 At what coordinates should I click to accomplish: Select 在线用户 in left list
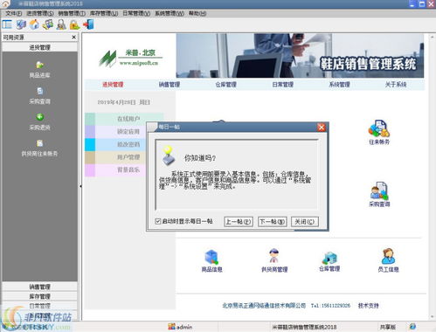pyautogui.click(x=128, y=119)
